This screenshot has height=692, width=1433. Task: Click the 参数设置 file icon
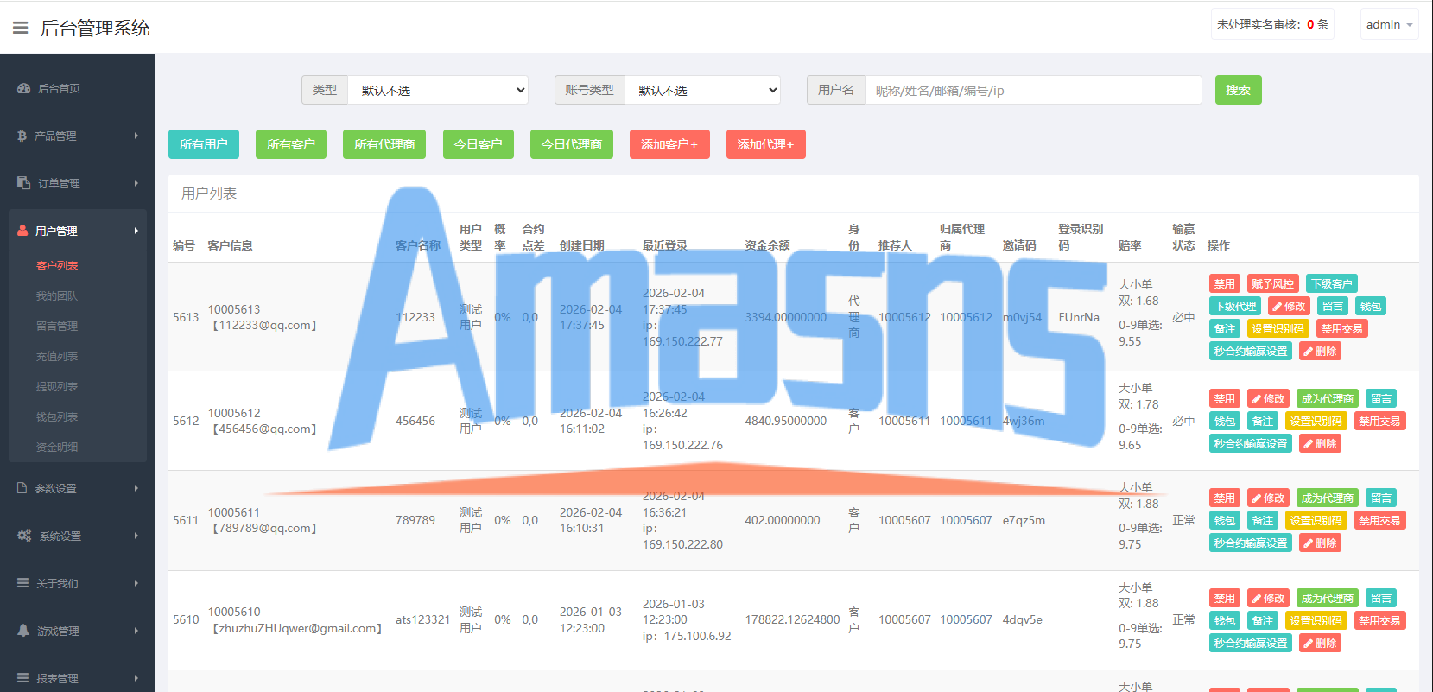tap(22, 488)
